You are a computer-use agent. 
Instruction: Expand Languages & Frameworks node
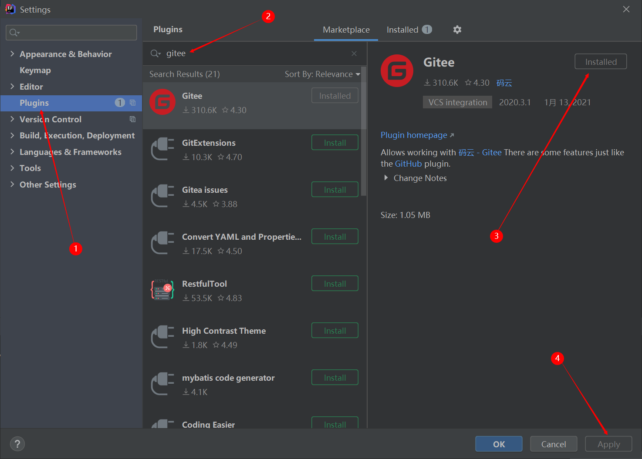(x=12, y=151)
